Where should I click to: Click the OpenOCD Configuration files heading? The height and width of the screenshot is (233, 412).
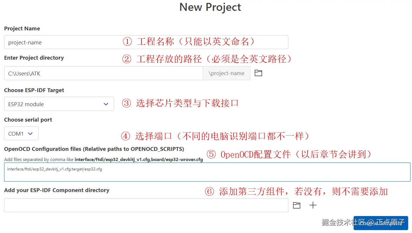[94, 149]
